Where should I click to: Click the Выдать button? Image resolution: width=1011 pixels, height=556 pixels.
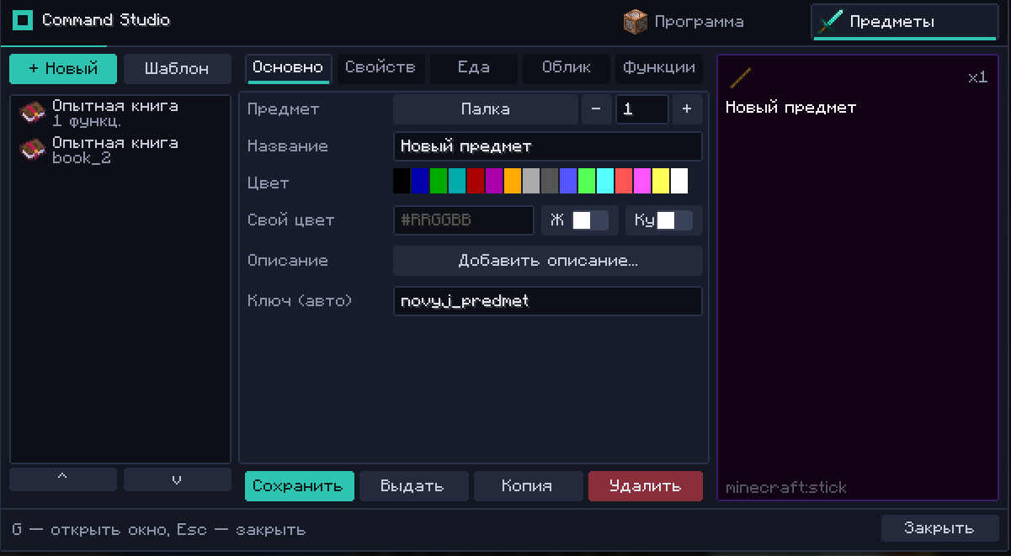pos(413,486)
